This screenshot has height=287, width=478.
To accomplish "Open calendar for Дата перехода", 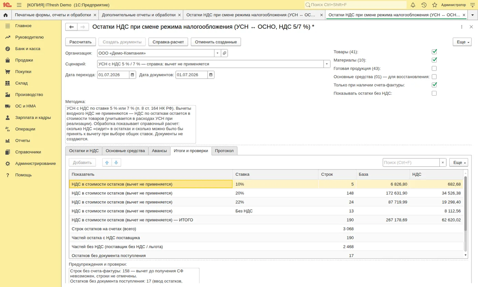I will click(x=132, y=75).
